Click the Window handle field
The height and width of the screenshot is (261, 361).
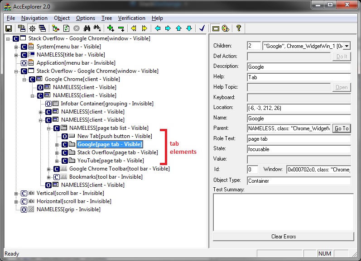click(318, 170)
